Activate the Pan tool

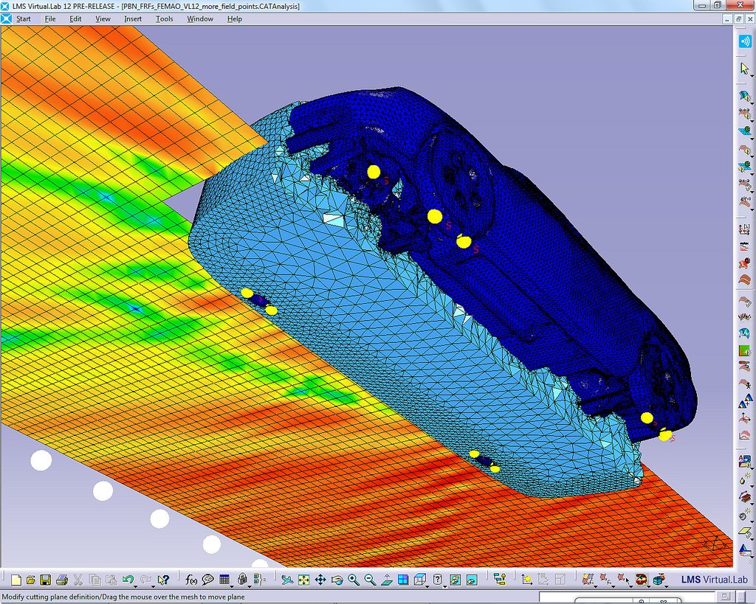320,580
